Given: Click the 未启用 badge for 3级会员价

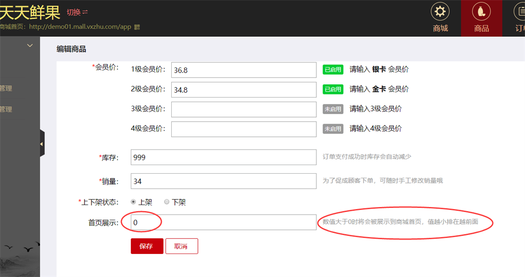Looking at the screenshot, I should [333, 109].
